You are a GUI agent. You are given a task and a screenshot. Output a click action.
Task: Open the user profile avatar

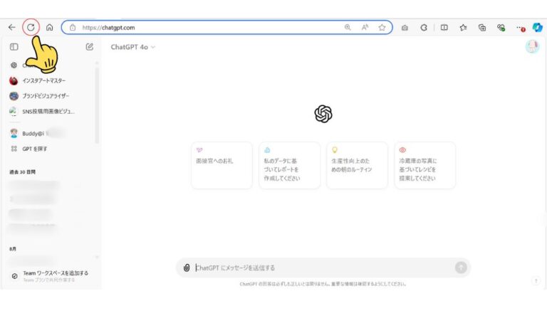click(x=532, y=47)
